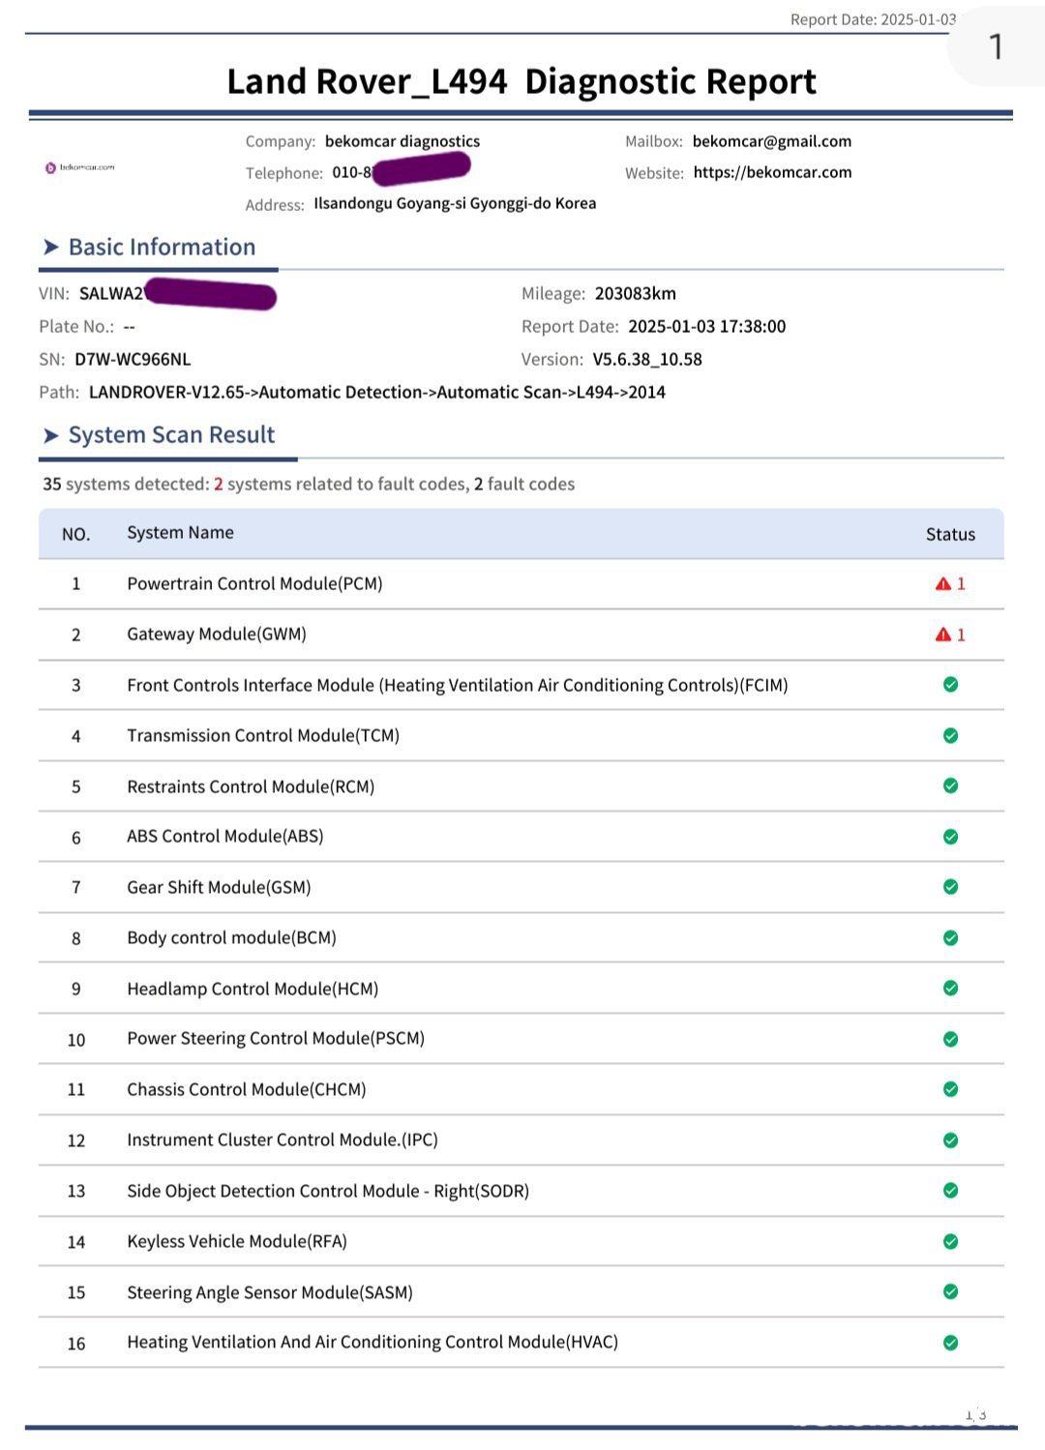The height and width of the screenshot is (1450, 1045).
Task: Select the version value V5.6.38_10.58
Action: pyautogui.click(x=647, y=359)
